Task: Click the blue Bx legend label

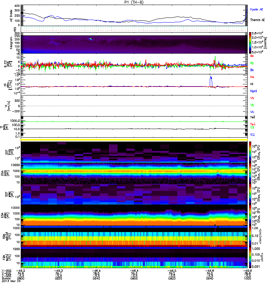Action: 252,70
